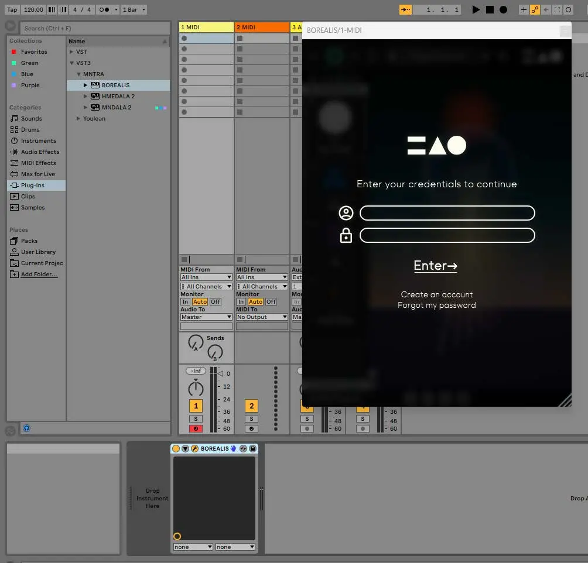Click Re-enable Automation arrow icon
The width and height of the screenshot is (588, 563).
(546, 10)
